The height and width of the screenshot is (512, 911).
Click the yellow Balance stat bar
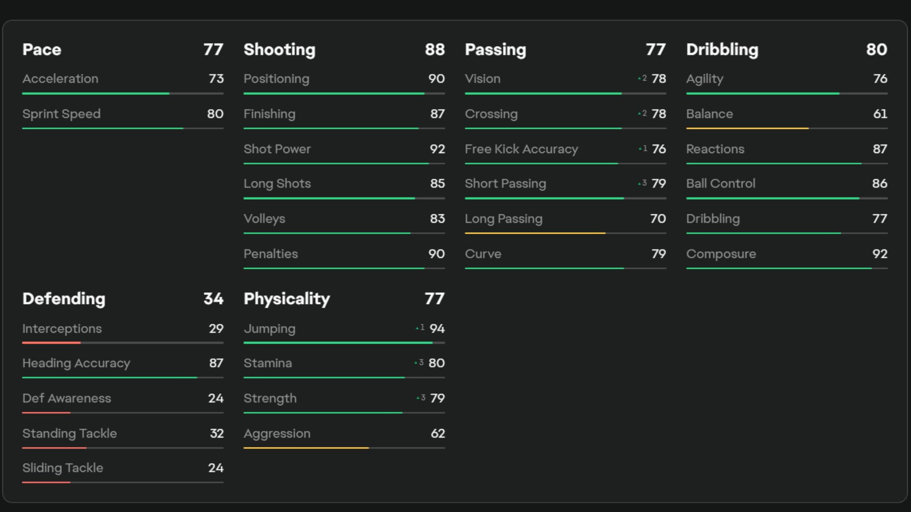[747, 128]
